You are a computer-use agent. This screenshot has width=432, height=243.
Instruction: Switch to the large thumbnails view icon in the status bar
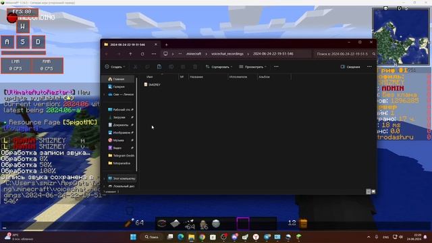point(373,192)
